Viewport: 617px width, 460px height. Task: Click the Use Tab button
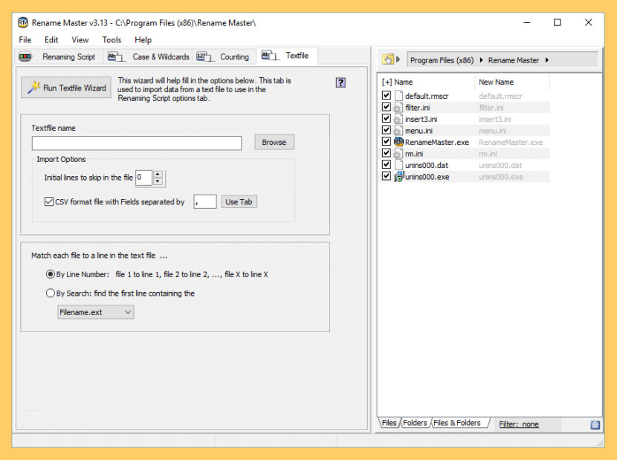tap(239, 201)
